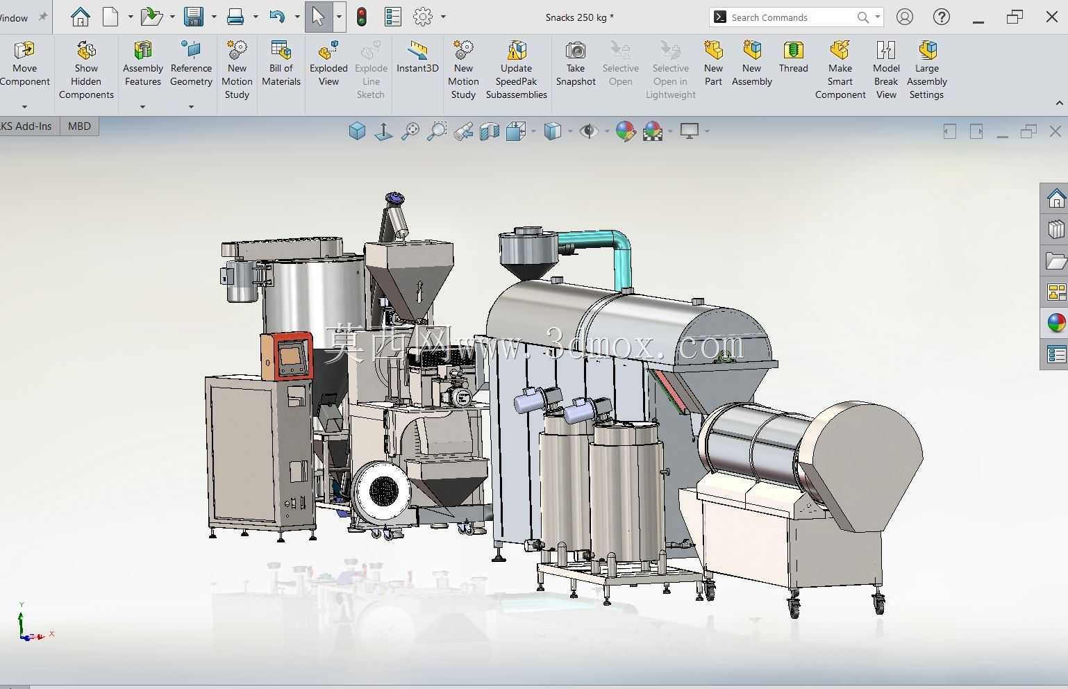
Task: Save the assembly using the Save icon
Action: [x=193, y=17]
